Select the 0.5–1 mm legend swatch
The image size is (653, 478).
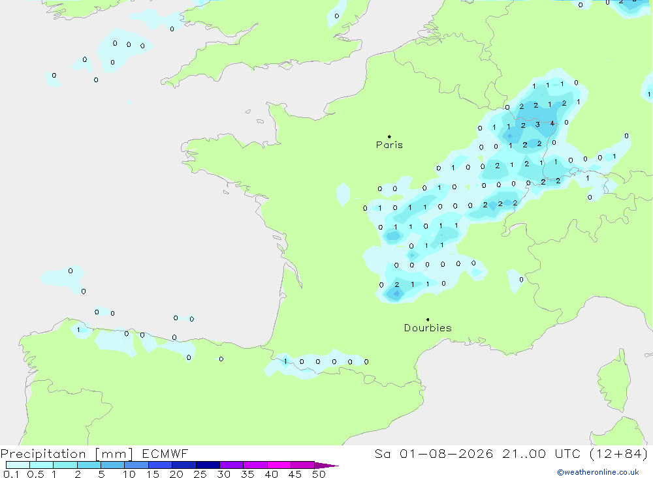click(41, 465)
